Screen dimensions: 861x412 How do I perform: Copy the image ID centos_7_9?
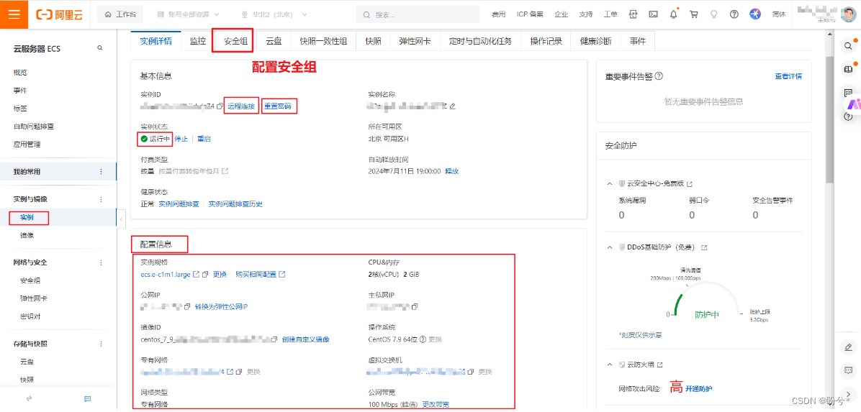pos(276,339)
